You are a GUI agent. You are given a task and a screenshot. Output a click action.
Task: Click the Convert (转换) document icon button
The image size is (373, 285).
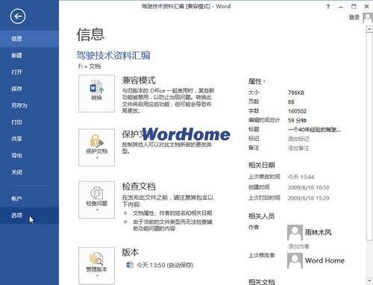tap(96, 93)
